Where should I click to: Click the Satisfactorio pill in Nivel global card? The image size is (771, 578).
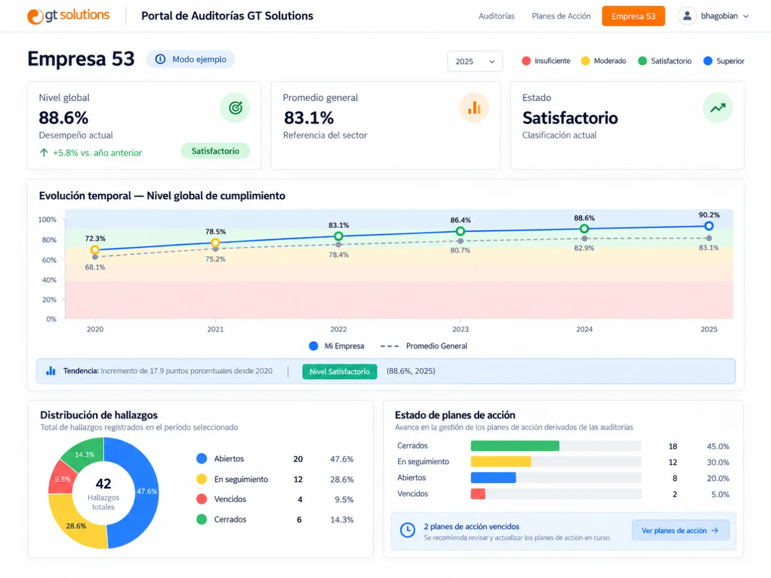(x=215, y=151)
